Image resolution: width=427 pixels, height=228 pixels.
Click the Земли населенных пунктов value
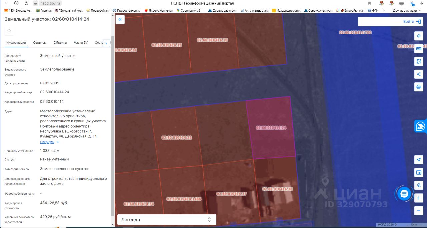pos(65,169)
